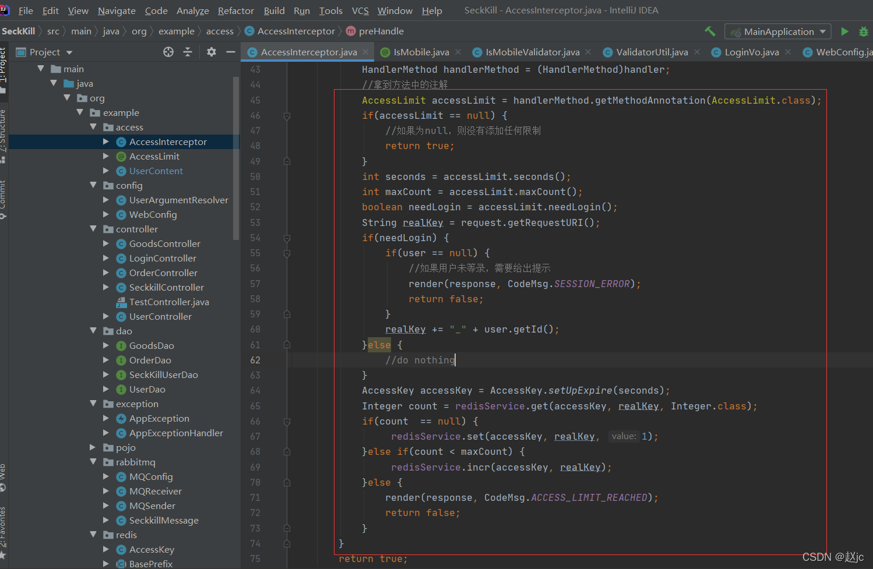873x569 pixels.
Task: Click the Project panel vertical scrollbar
Action: coord(236,157)
